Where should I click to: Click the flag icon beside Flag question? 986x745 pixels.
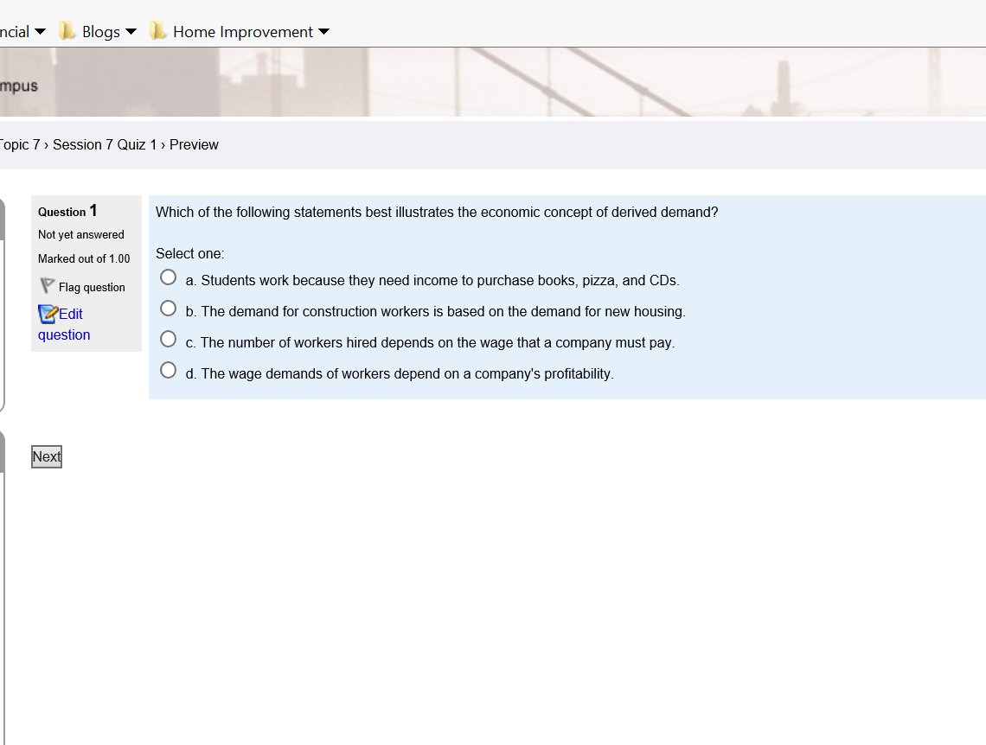[48, 286]
